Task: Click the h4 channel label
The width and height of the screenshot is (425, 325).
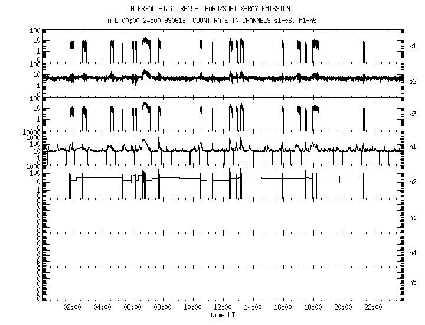Action: pyautogui.click(x=413, y=253)
